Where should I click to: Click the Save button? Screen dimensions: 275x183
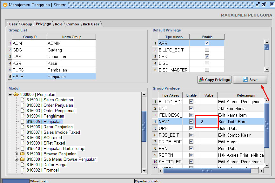[250, 80]
